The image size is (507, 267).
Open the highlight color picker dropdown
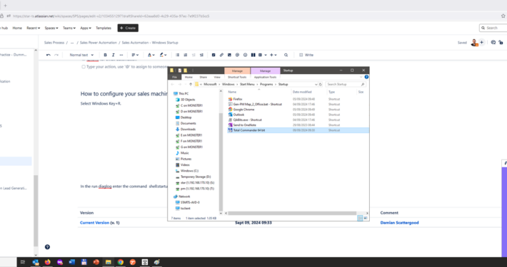pos(163,55)
